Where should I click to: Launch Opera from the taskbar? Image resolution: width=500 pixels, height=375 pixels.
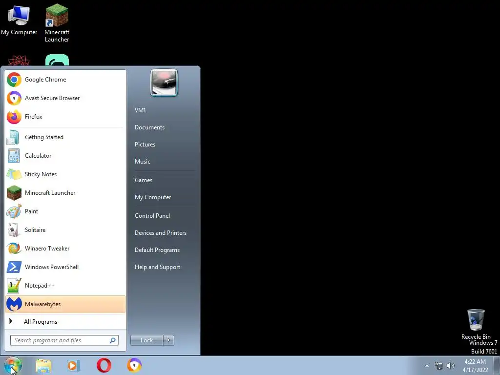tap(104, 365)
